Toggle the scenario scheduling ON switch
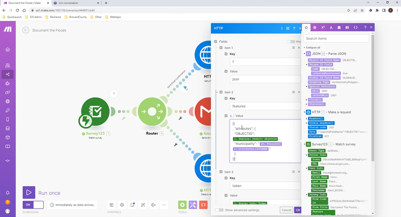This screenshot has width=401, height=217. 33,205
